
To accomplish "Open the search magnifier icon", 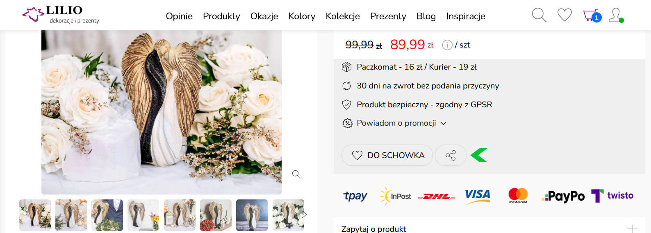I will click(x=539, y=15).
